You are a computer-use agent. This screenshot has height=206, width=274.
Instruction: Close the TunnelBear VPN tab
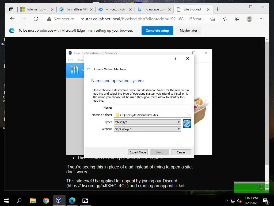pyautogui.click(x=92, y=9)
